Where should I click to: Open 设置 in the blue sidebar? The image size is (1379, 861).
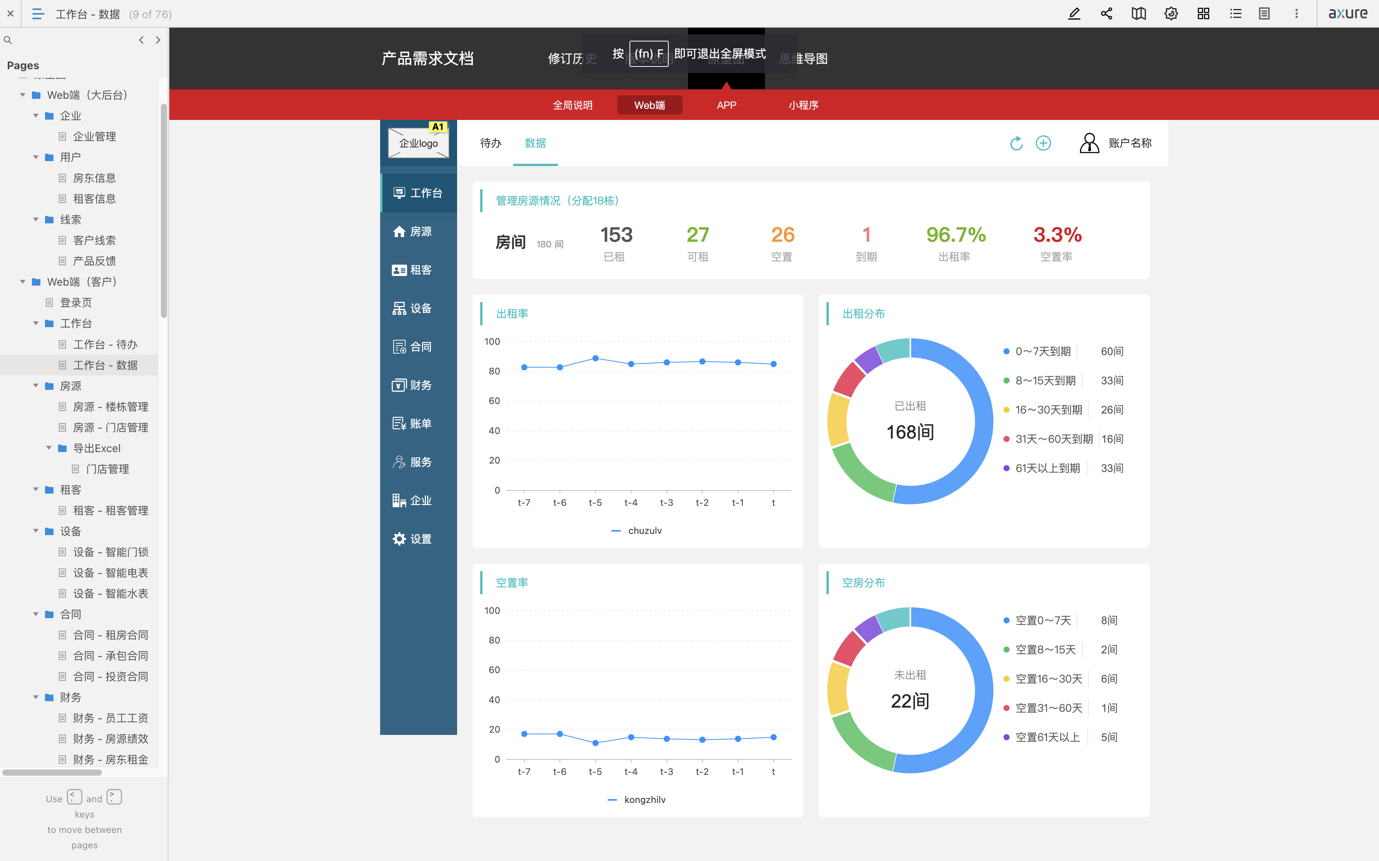pos(418,539)
